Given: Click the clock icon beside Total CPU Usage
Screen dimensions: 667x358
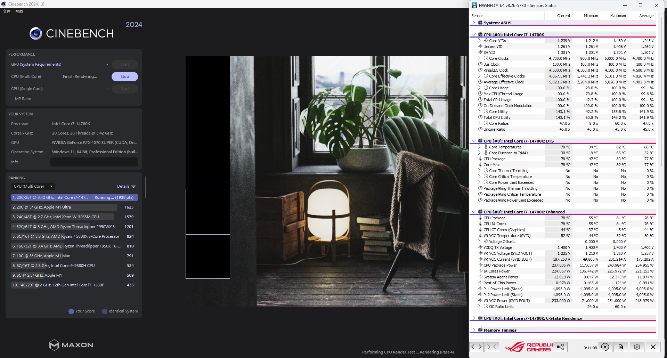Looking at the screenshot, I should (x=480, y=99).
